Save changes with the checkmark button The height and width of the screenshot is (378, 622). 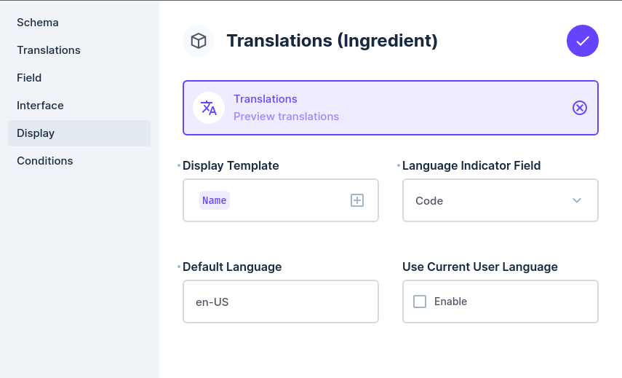[x=582, y=41]
